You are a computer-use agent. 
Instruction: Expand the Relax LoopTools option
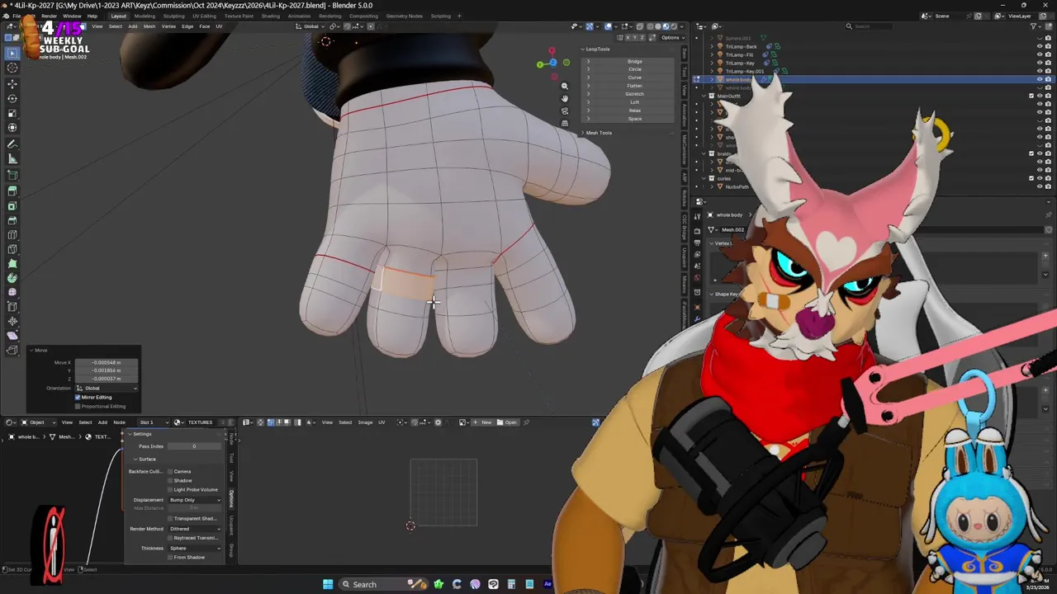click(588, 111)
